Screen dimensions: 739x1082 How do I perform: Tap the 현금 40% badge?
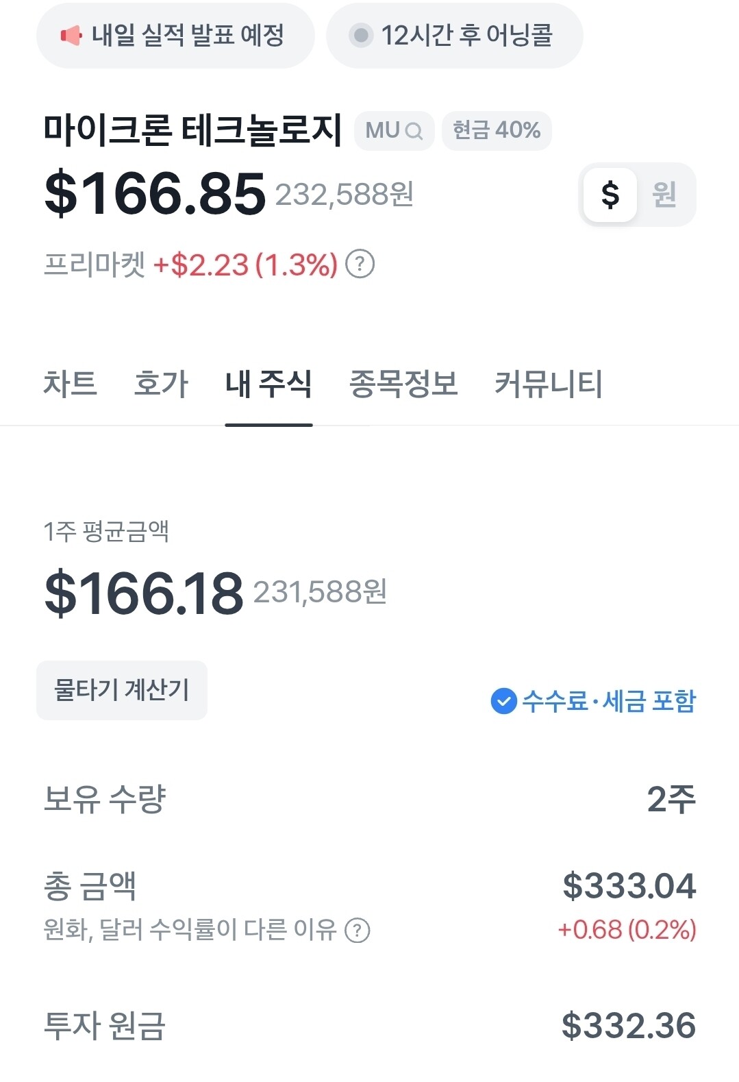coord(497,130)
